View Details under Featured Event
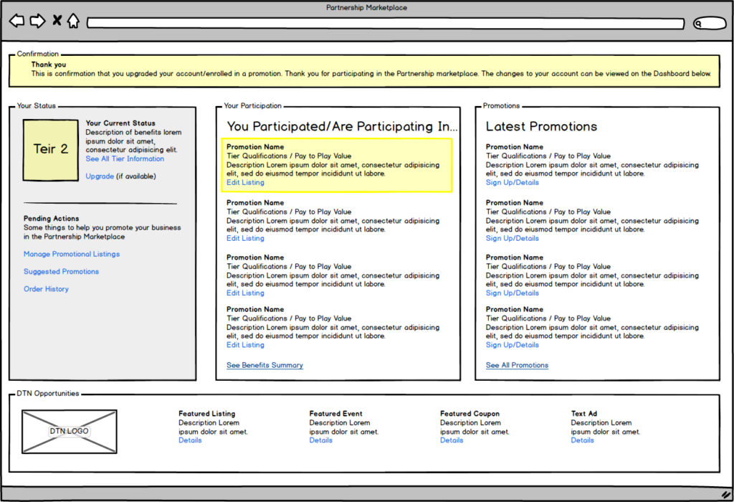The height and width of the screenshot is (502, 734). (x=320, y=440)
